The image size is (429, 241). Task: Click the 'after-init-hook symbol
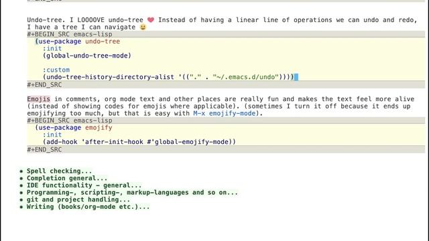[x=112, y=142]
